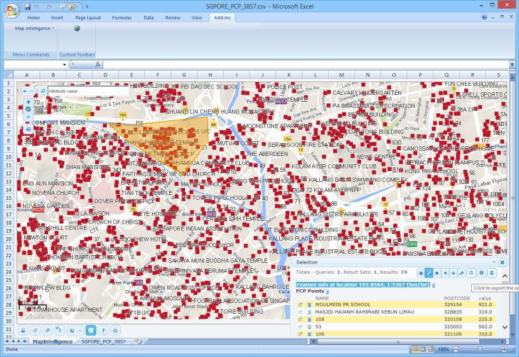
Task: Open the map base layer switcher icon
Action: 28,129
